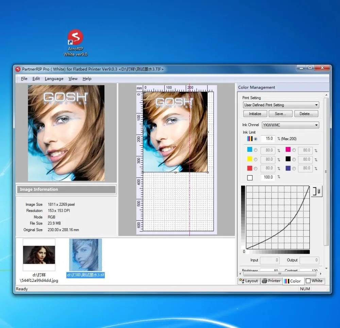Click the '23.9 MB' file size value
Viewport: 340px width, 328px height.
(x=54, y=223)
